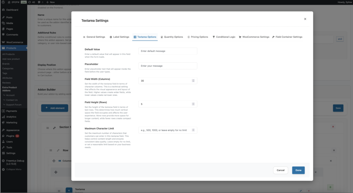Close the Textarea Settings dialog
This screenshot has height=193, width=353.
click(x=305, y=19)
